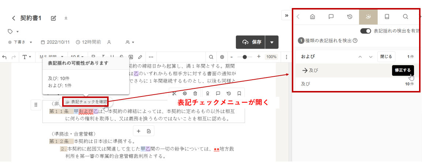Click 表記チェックを確認 button
Viewport: 422px width, 163px height.
(86, 102)
